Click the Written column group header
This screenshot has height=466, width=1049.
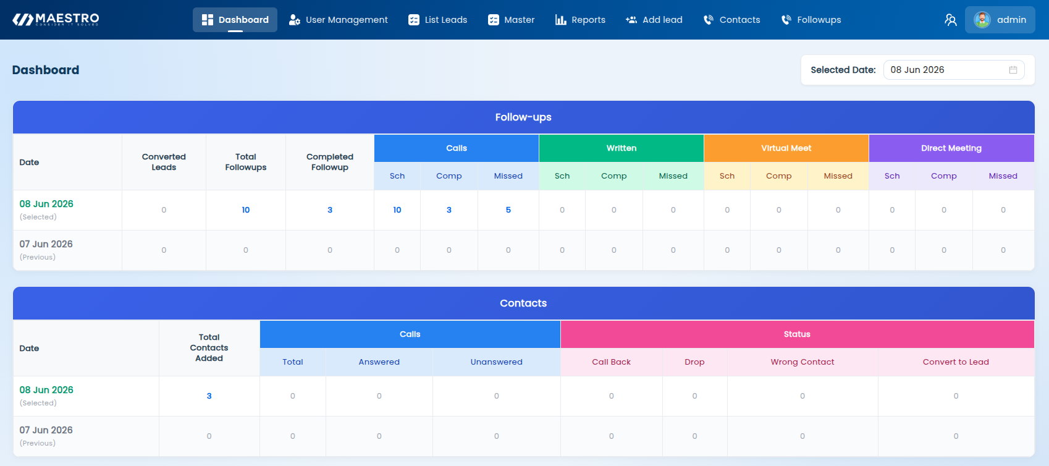click(621, 148)
